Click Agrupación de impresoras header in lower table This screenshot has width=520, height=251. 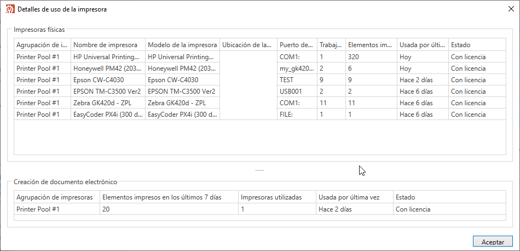click(57, 197)
